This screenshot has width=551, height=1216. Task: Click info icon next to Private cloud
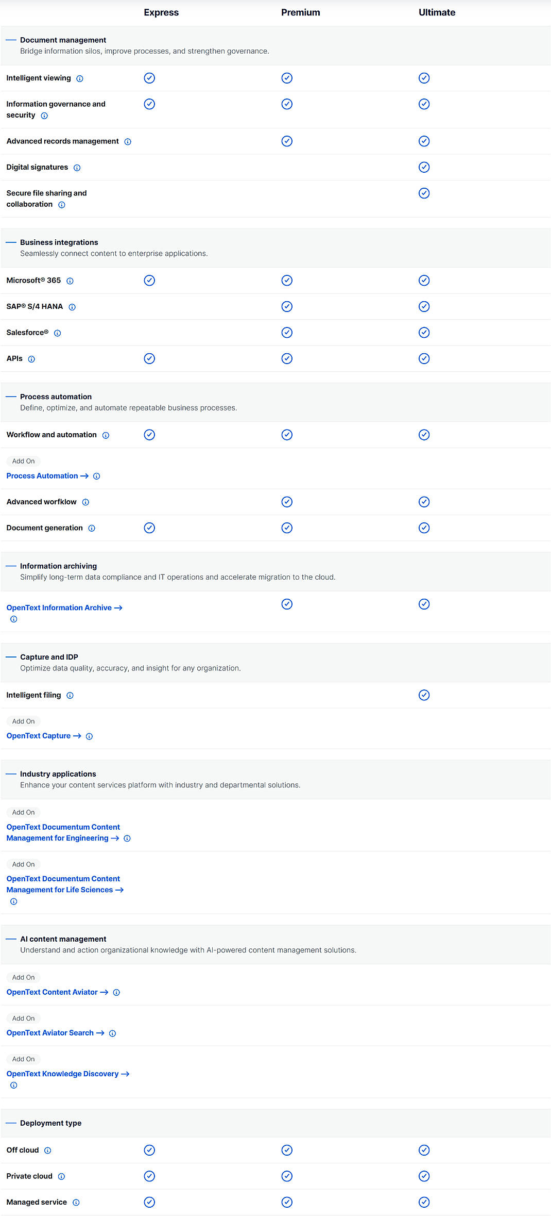(61, 1176)
